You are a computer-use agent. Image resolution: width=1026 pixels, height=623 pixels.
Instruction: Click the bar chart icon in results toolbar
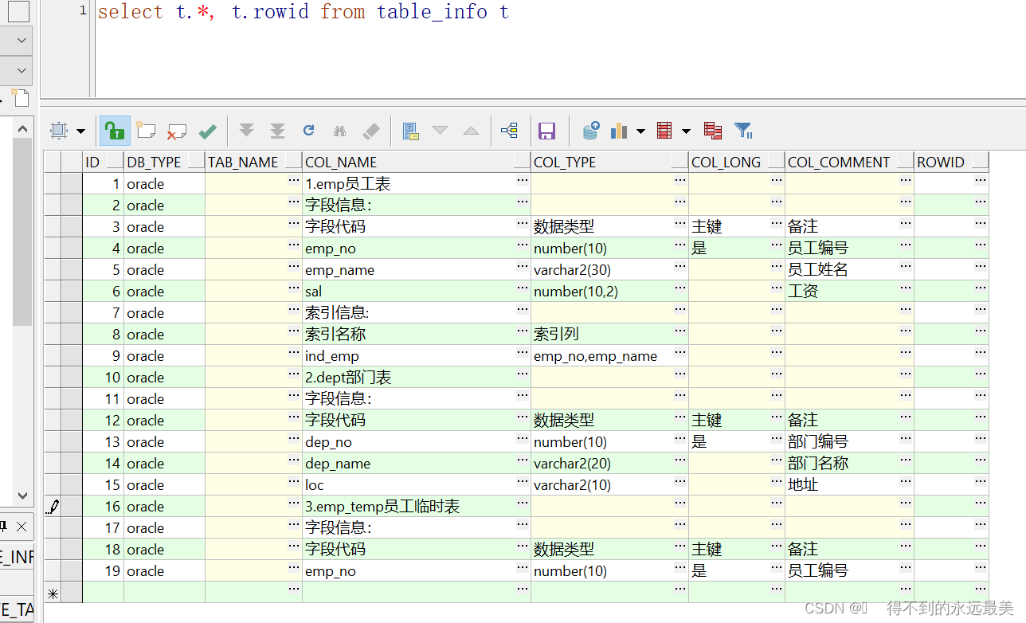tap(619, 130)
